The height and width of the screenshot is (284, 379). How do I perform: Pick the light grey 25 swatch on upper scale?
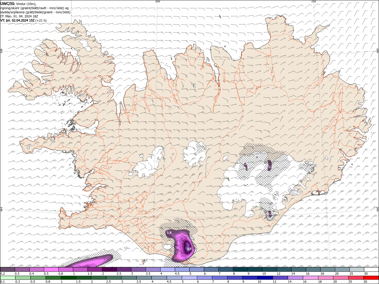(356, 270)
